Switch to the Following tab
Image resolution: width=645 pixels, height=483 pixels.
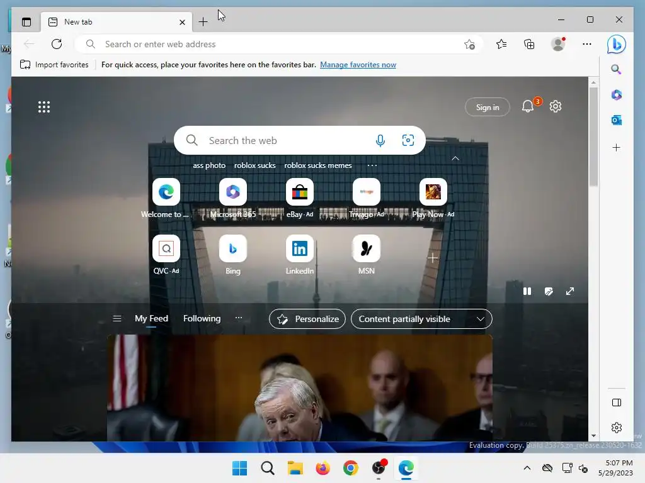202,319
